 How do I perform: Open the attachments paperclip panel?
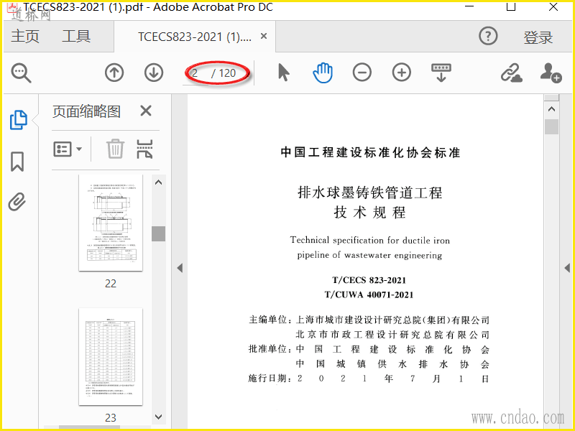click(x=17, y=202)
